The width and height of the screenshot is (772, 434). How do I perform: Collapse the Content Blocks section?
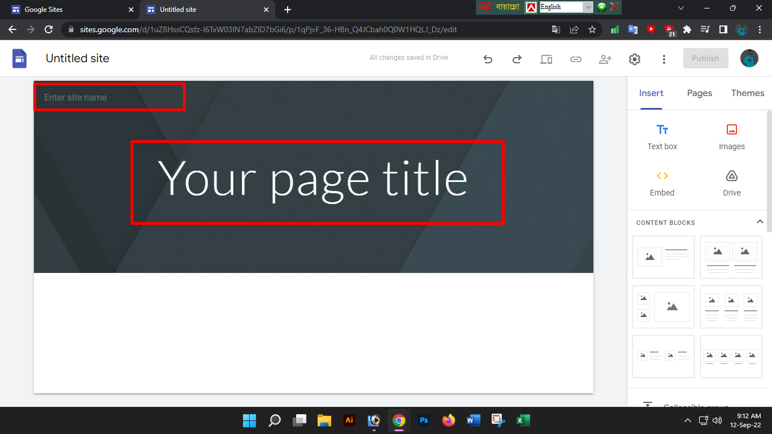coord(760,222)
